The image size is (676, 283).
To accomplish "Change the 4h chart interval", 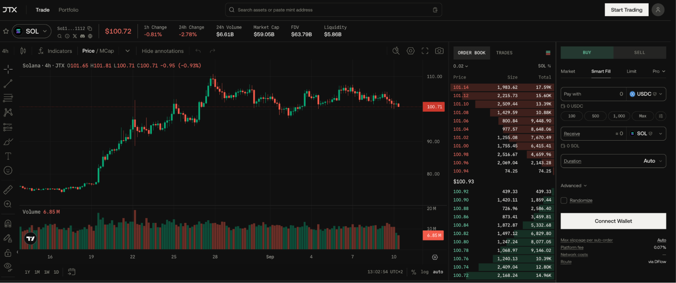I will [5, 51].
